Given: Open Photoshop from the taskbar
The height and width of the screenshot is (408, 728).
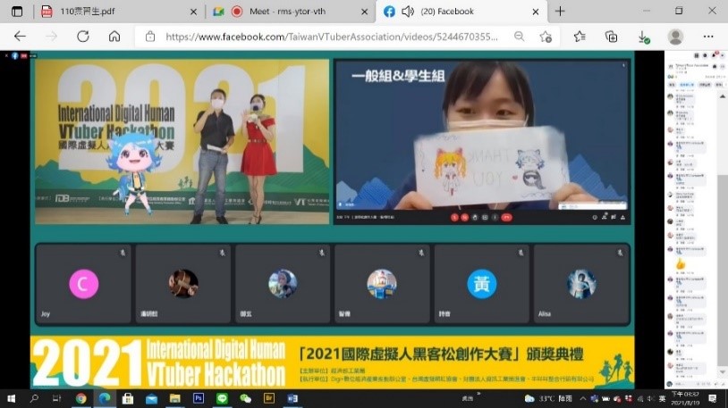Looking at the screenshot, I should tap(199, 398).
